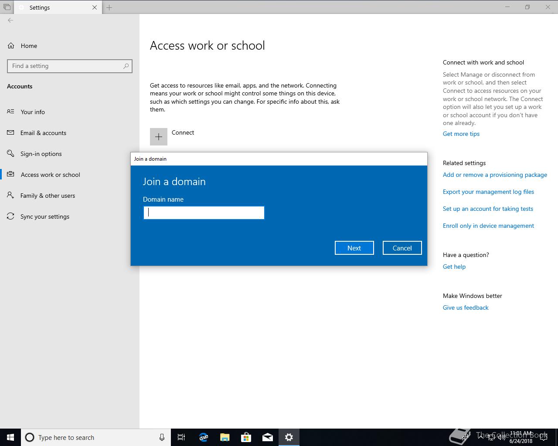Click the Home icon in sidebar
The width and height of the screenshot is (558, 446).
coord(11,46)
